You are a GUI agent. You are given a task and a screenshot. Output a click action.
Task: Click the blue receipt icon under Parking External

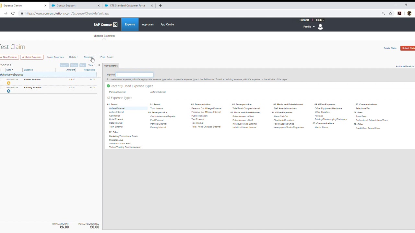tap(8, 91)
